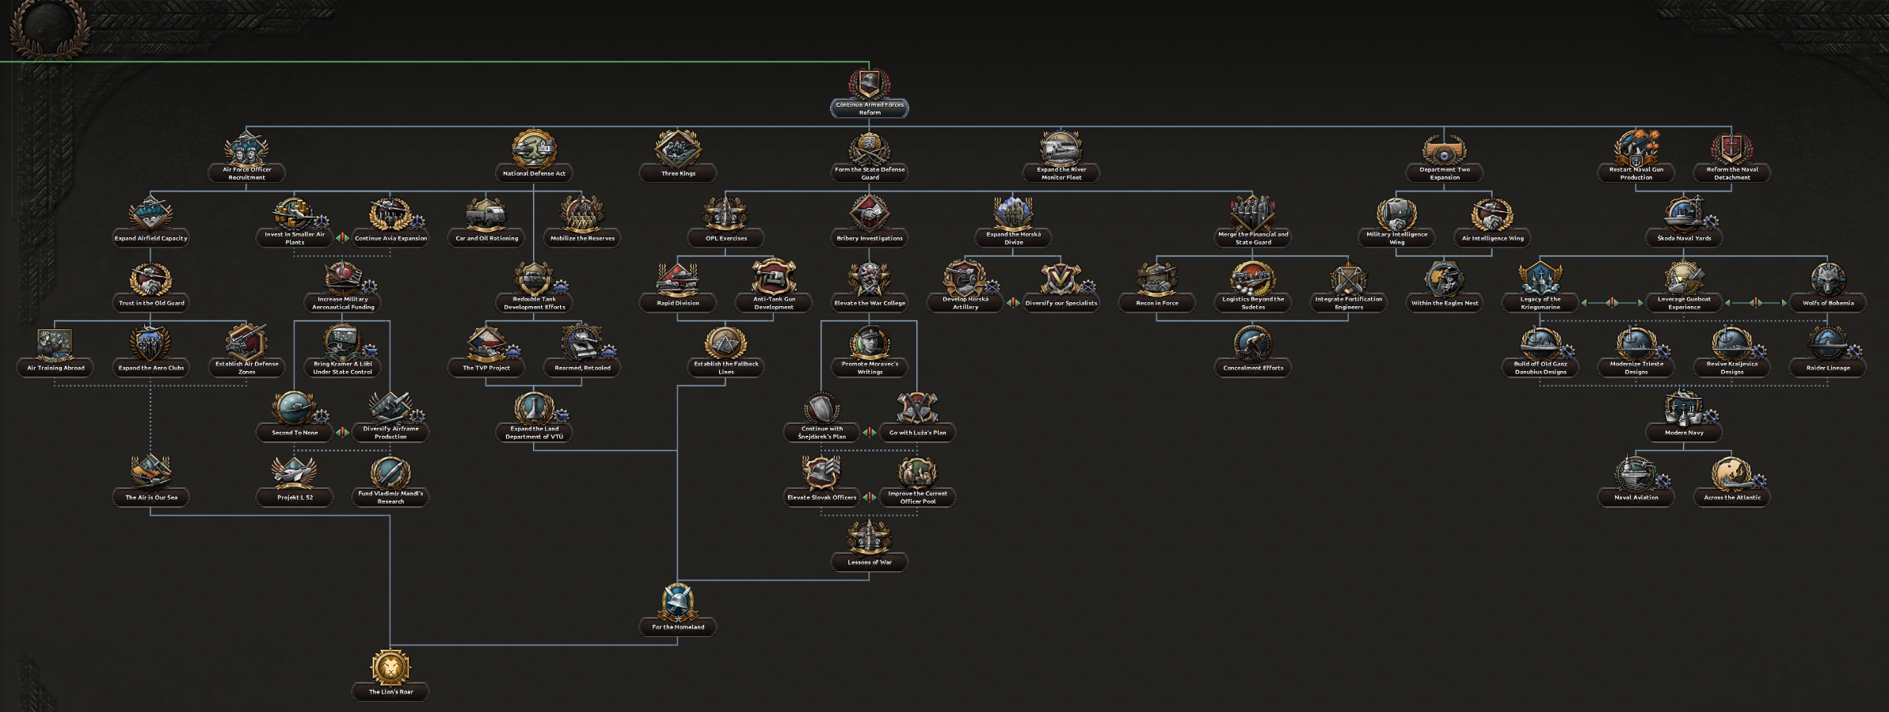This screenshot has height=712, width=1889.
Task: Select the Mobilize the Reserves label
Action: pyautogui.click(x=582, y=238)
